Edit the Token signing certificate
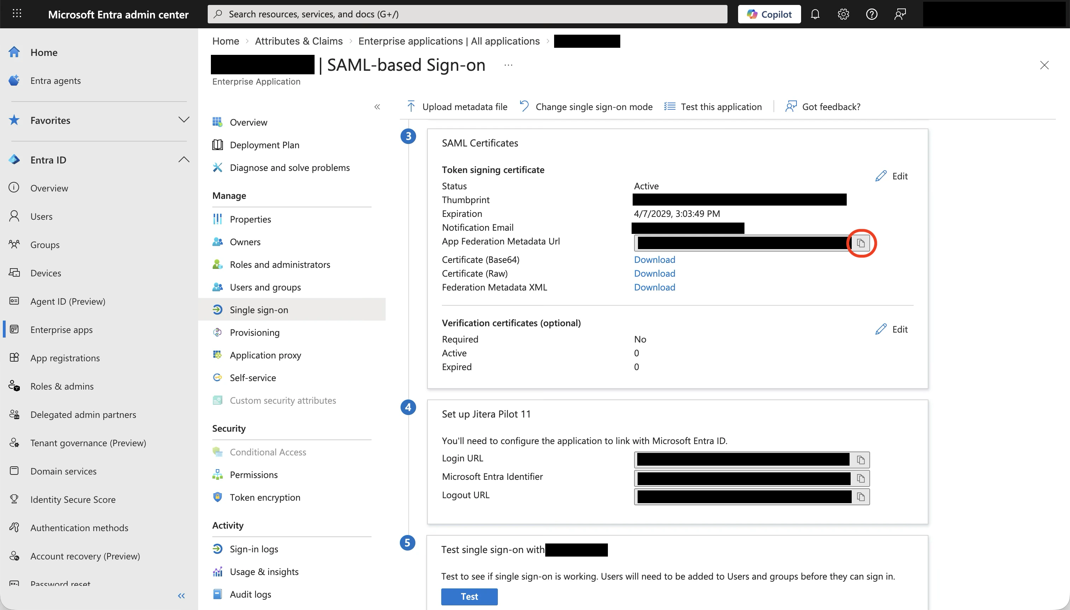 [x=892, y=176]
